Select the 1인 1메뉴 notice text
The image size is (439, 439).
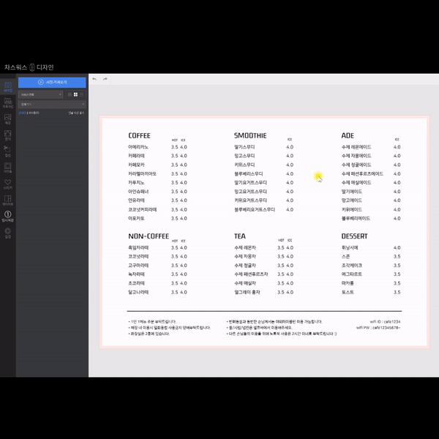tap(152, 322)
